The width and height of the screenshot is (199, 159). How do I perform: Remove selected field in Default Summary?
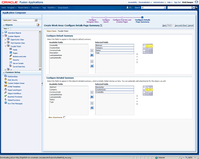click(92, 61)
